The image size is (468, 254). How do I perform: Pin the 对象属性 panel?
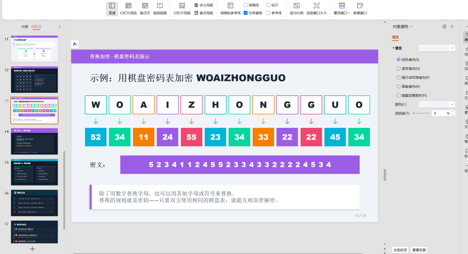pyautogui.click(x=444, y=26)
